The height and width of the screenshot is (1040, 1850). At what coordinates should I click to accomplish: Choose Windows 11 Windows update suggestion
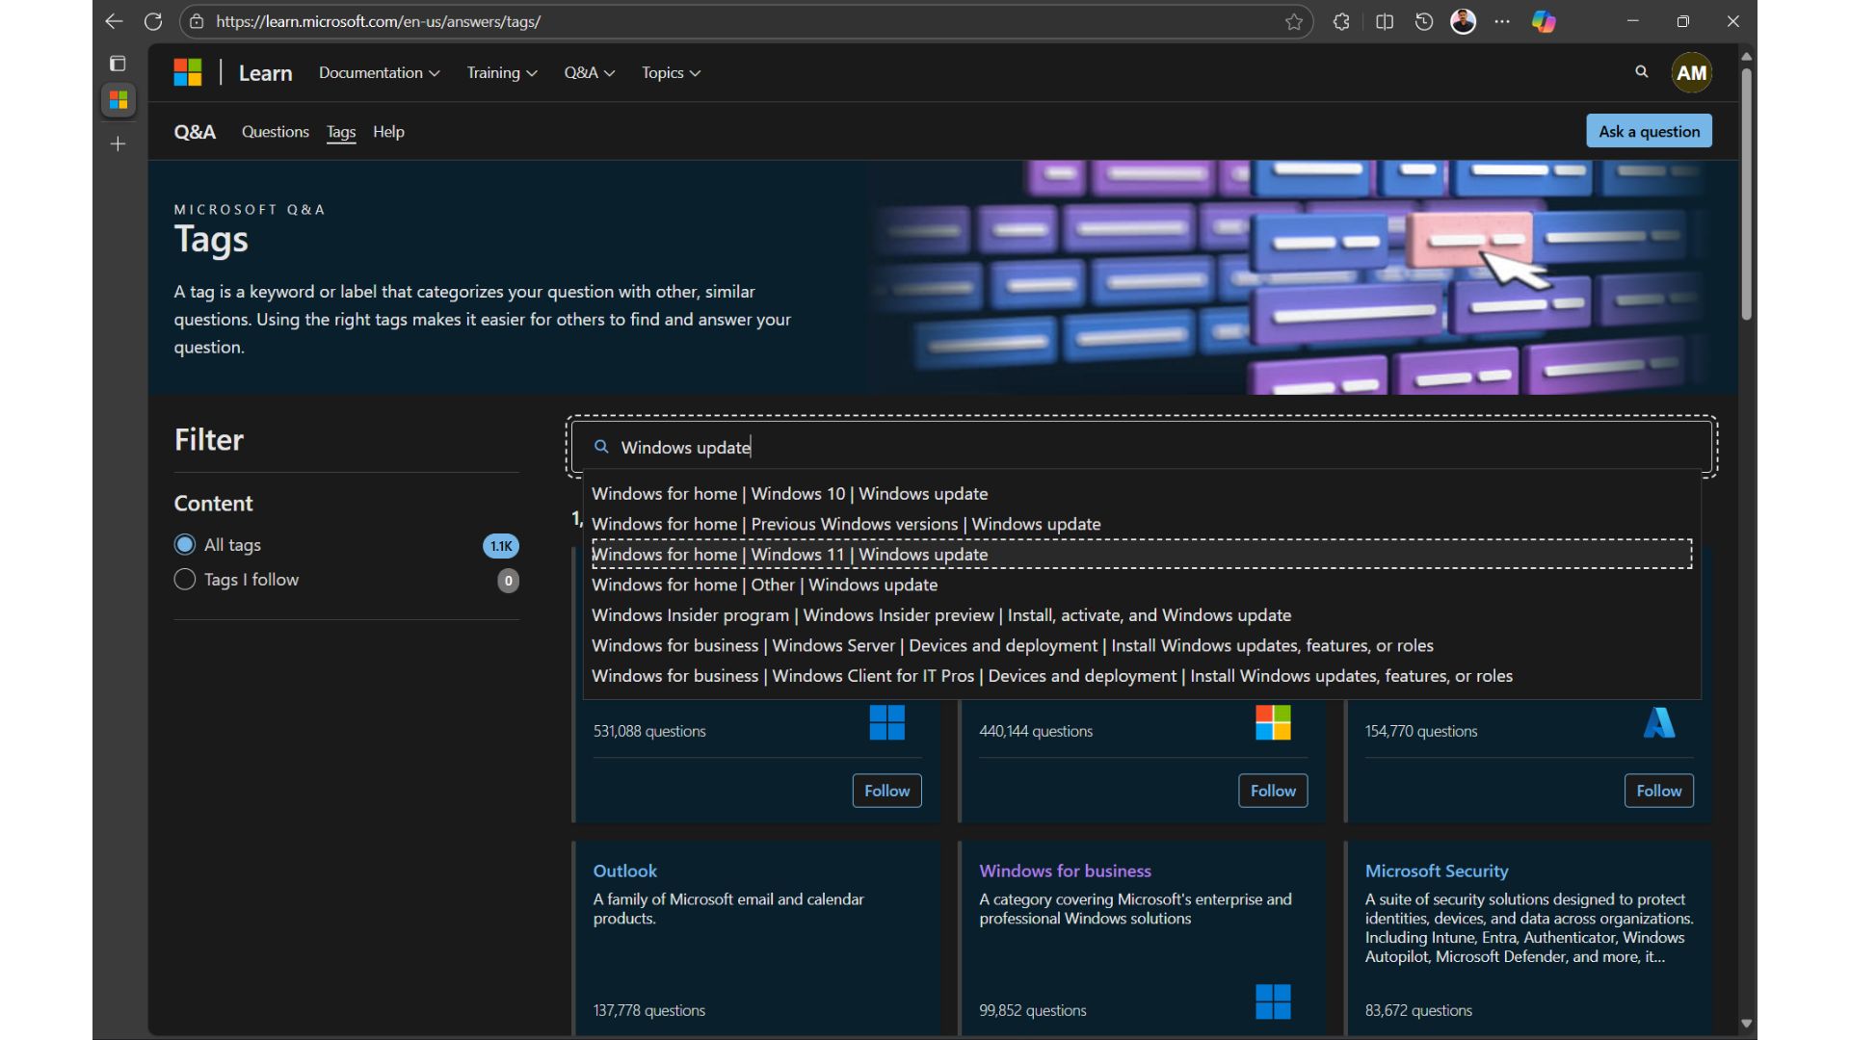pos(790,555)
